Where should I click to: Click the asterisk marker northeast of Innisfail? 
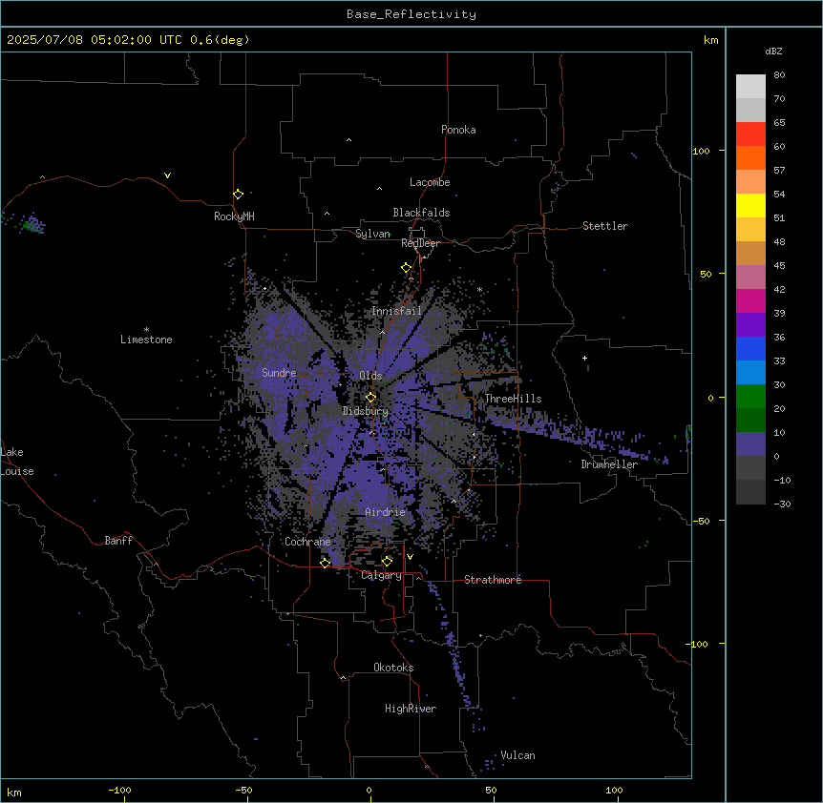pos(479,290)
